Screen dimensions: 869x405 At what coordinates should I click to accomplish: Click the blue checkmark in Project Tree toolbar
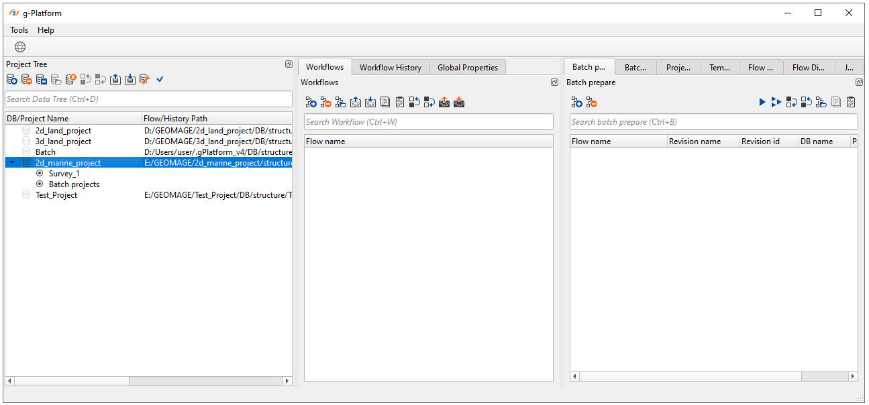[160, 80]
